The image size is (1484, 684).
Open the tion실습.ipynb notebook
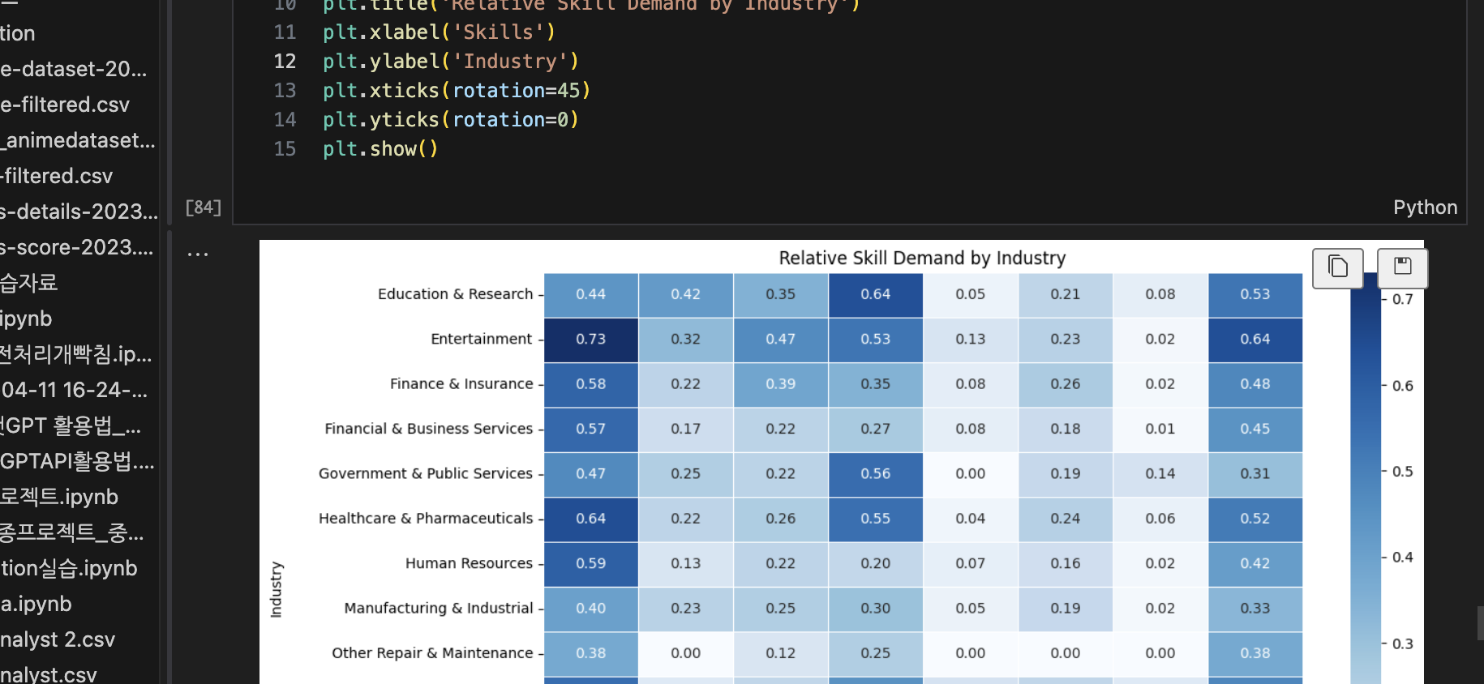[69, 568]
